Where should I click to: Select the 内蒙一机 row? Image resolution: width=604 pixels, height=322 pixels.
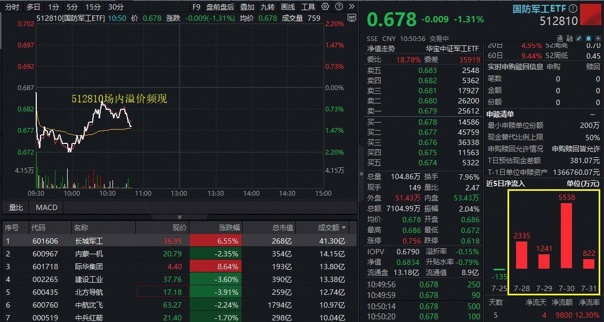(x=180, y=254)
